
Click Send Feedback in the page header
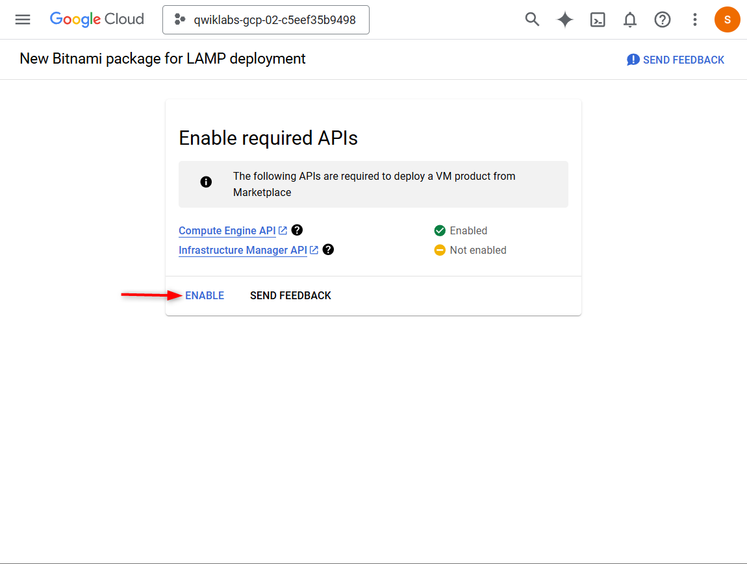pos(676,60)
